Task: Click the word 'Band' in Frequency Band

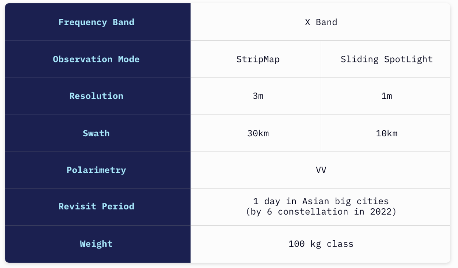Action: pos(123,22)
